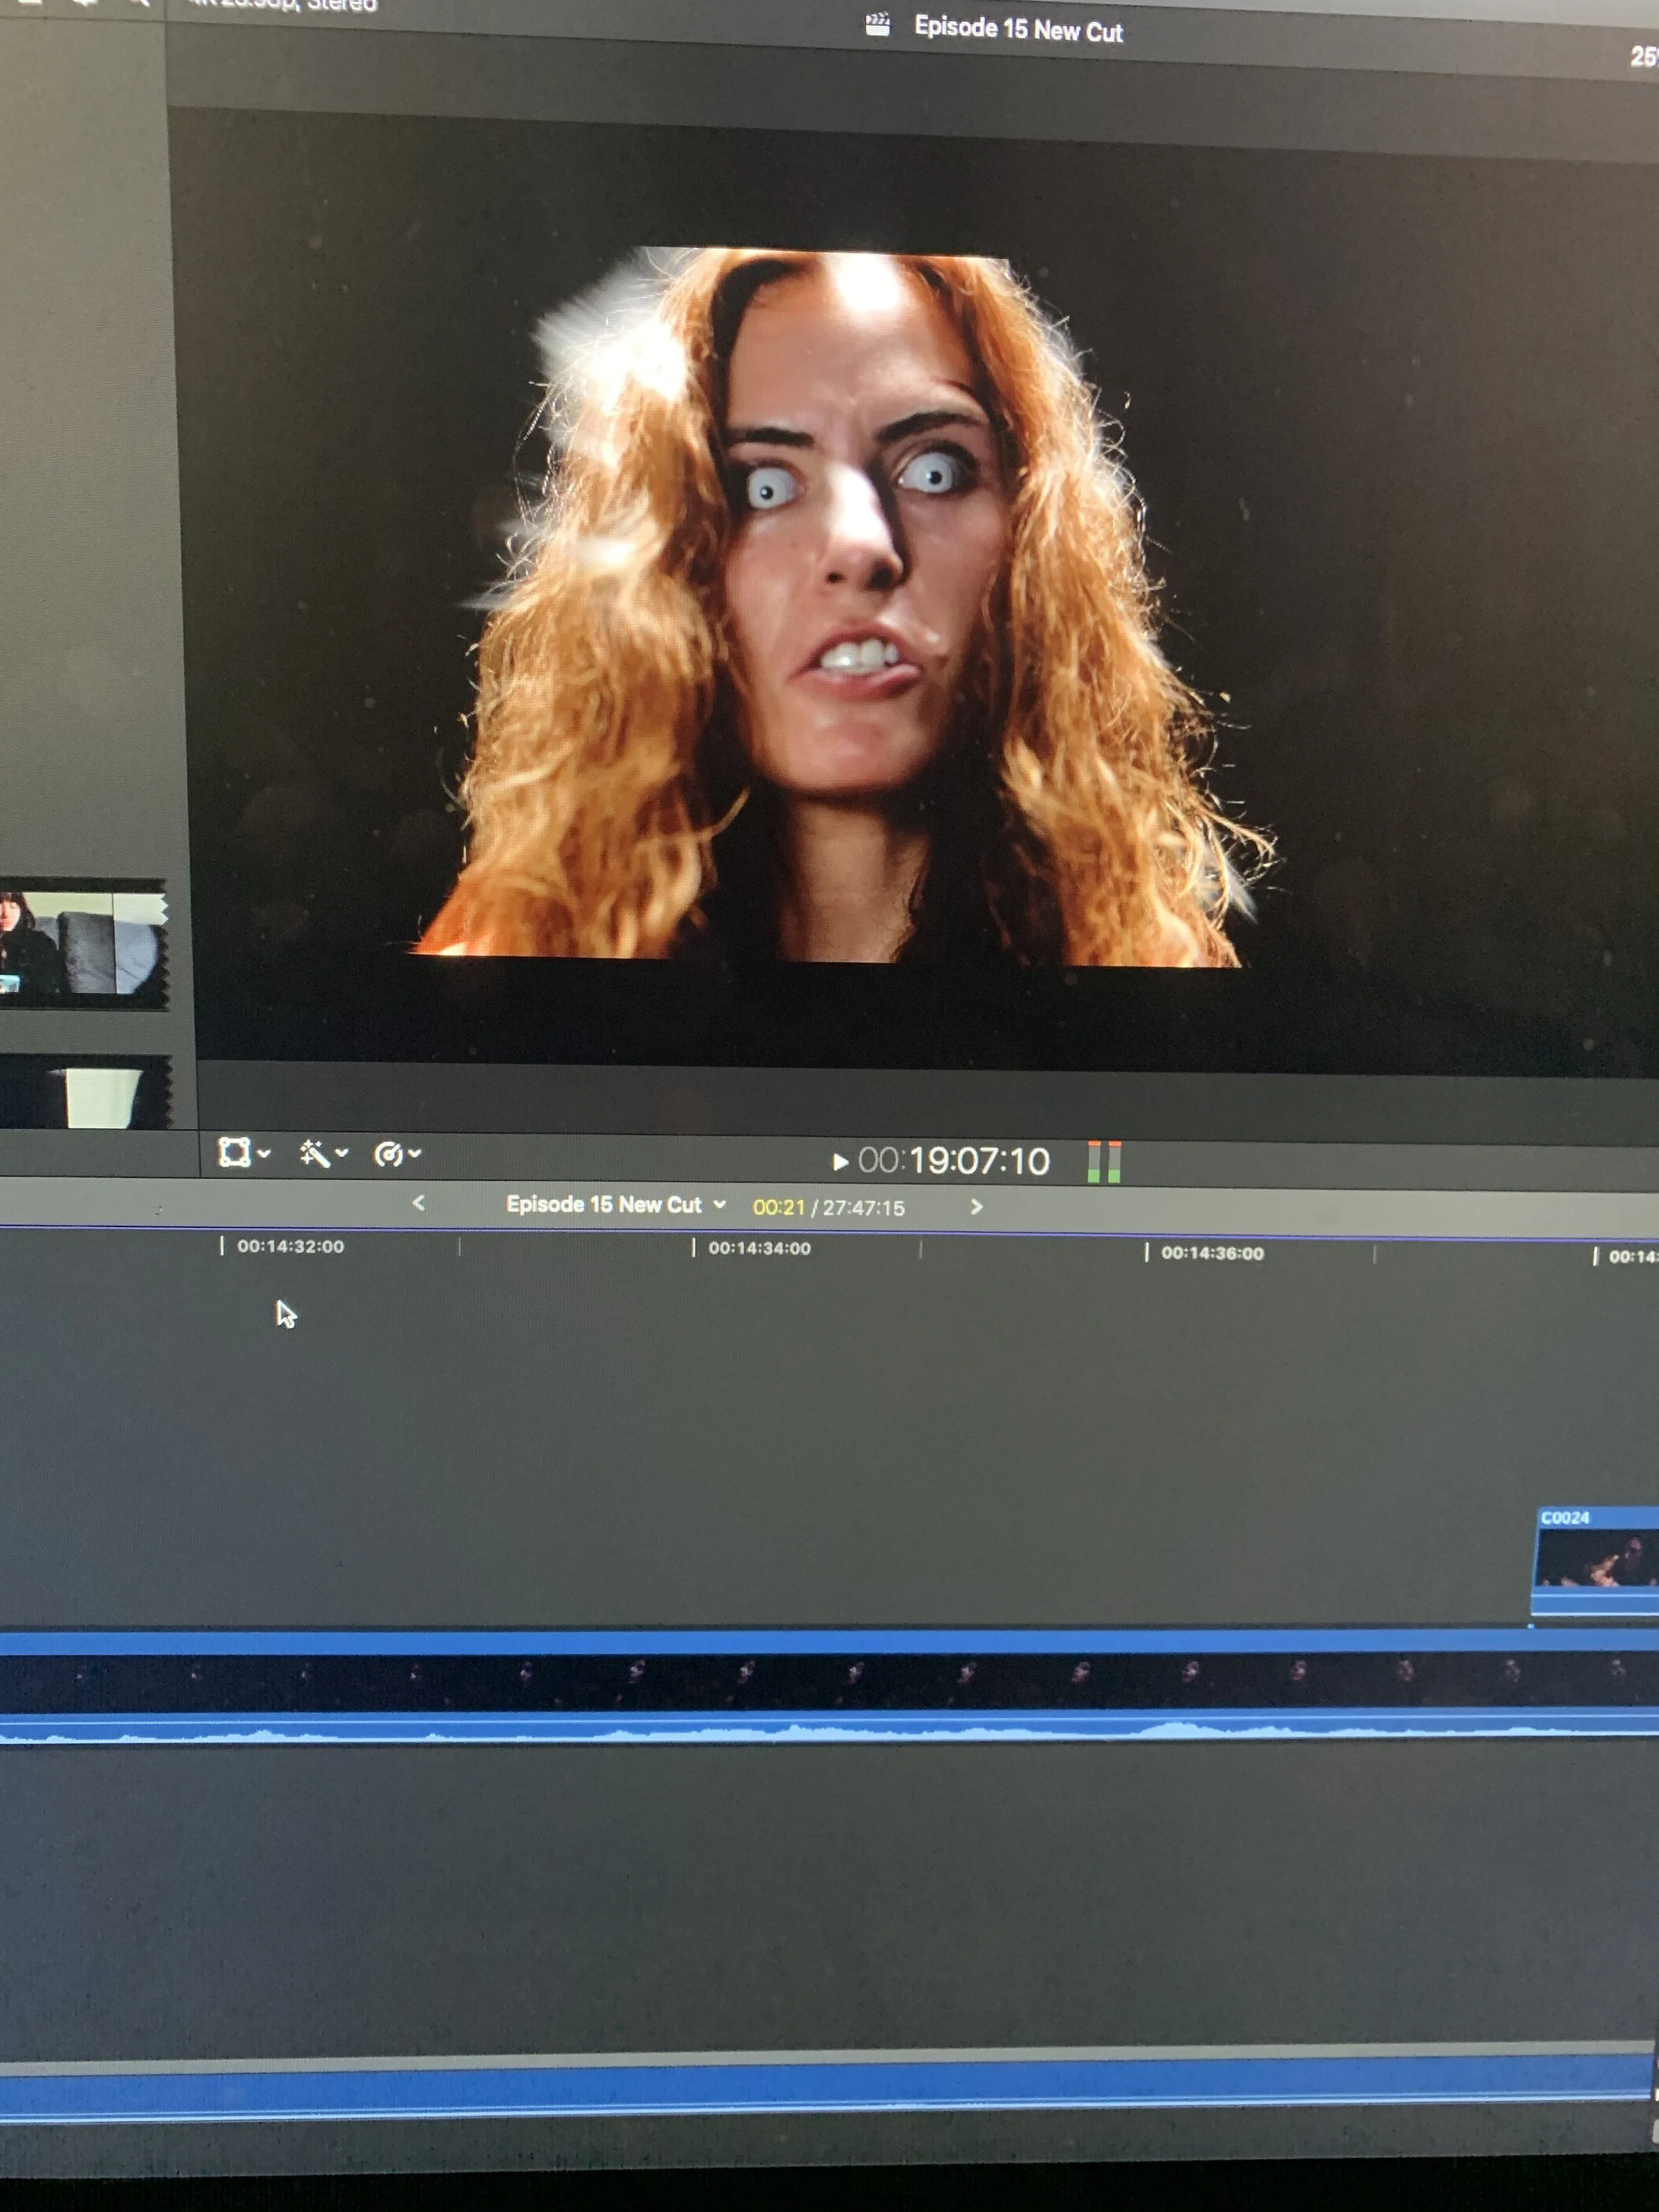
Task: Select the primary storyline filmstrip clip
Action: coord(800,1680)
